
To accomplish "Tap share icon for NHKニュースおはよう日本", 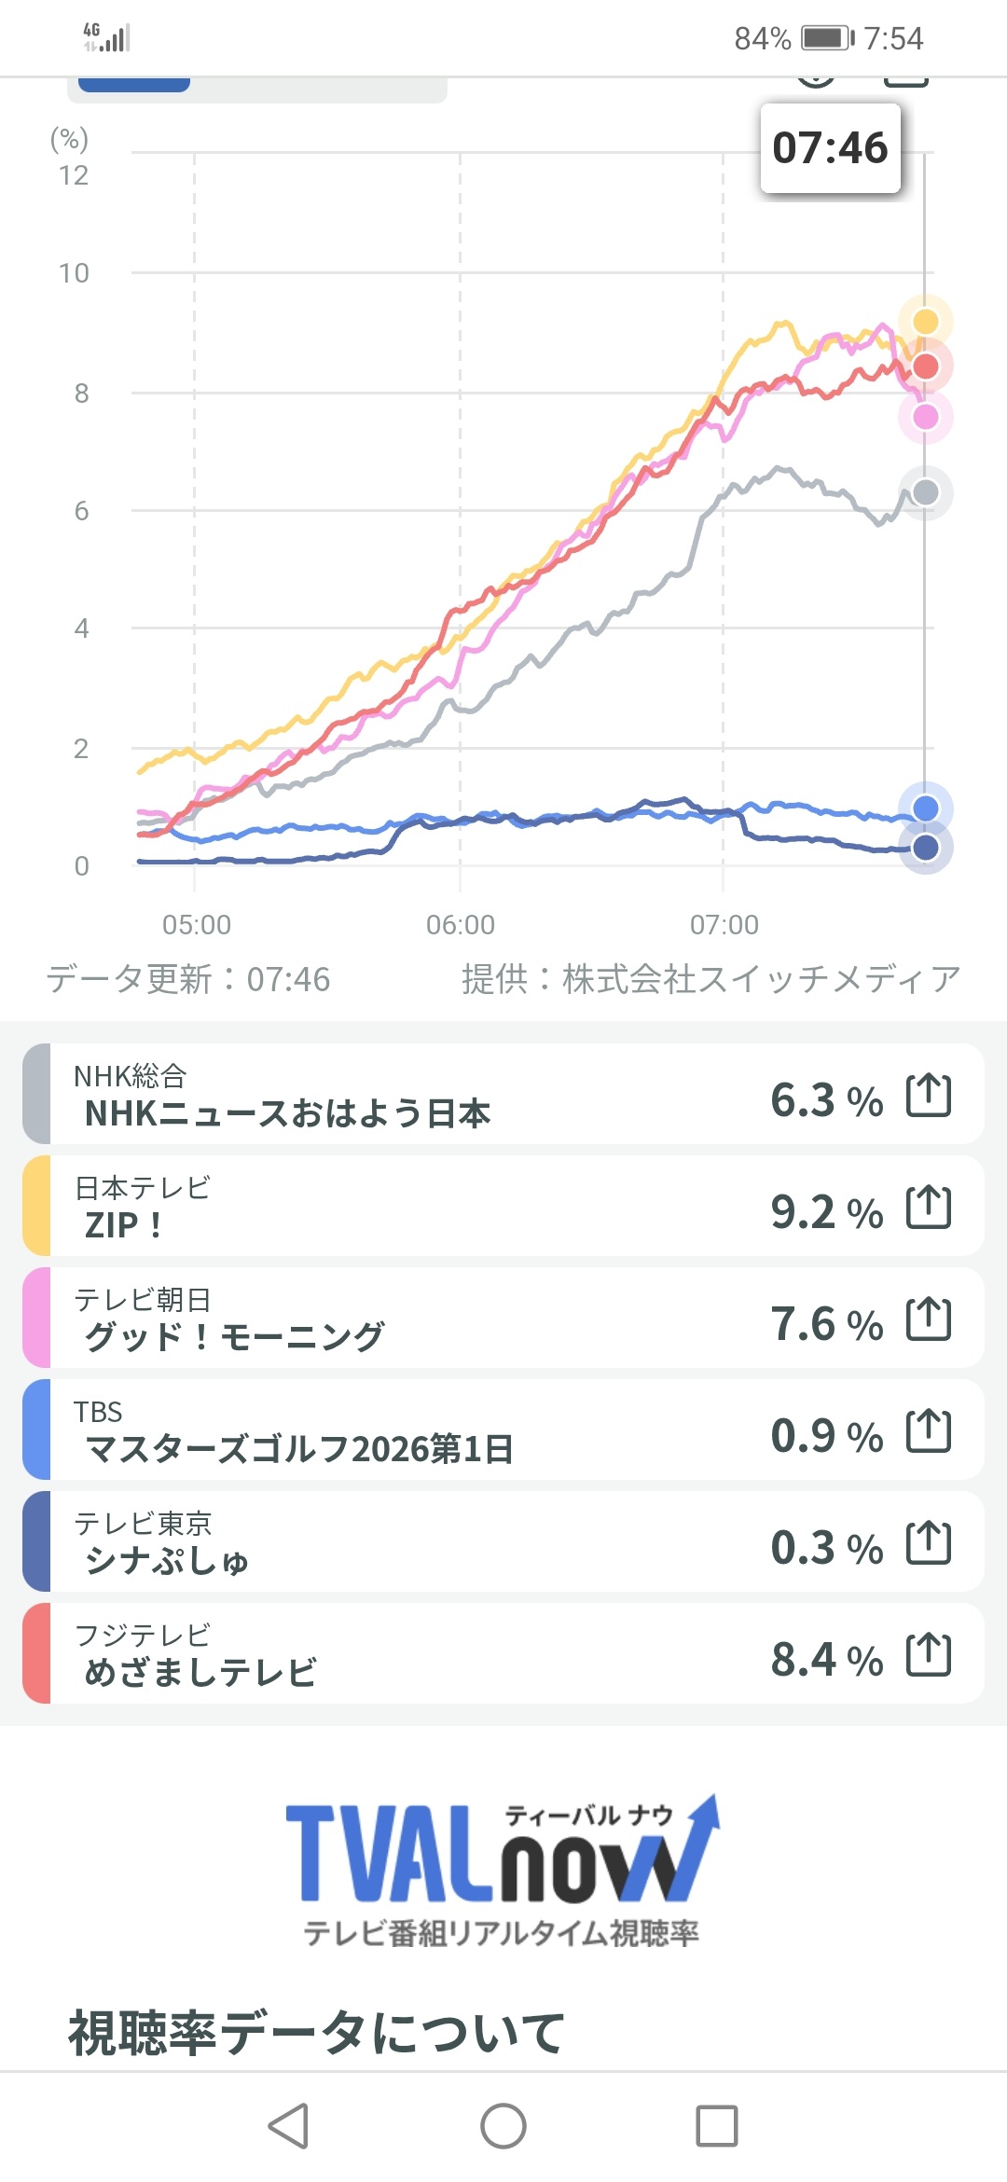I will (x=929, y=1096).
